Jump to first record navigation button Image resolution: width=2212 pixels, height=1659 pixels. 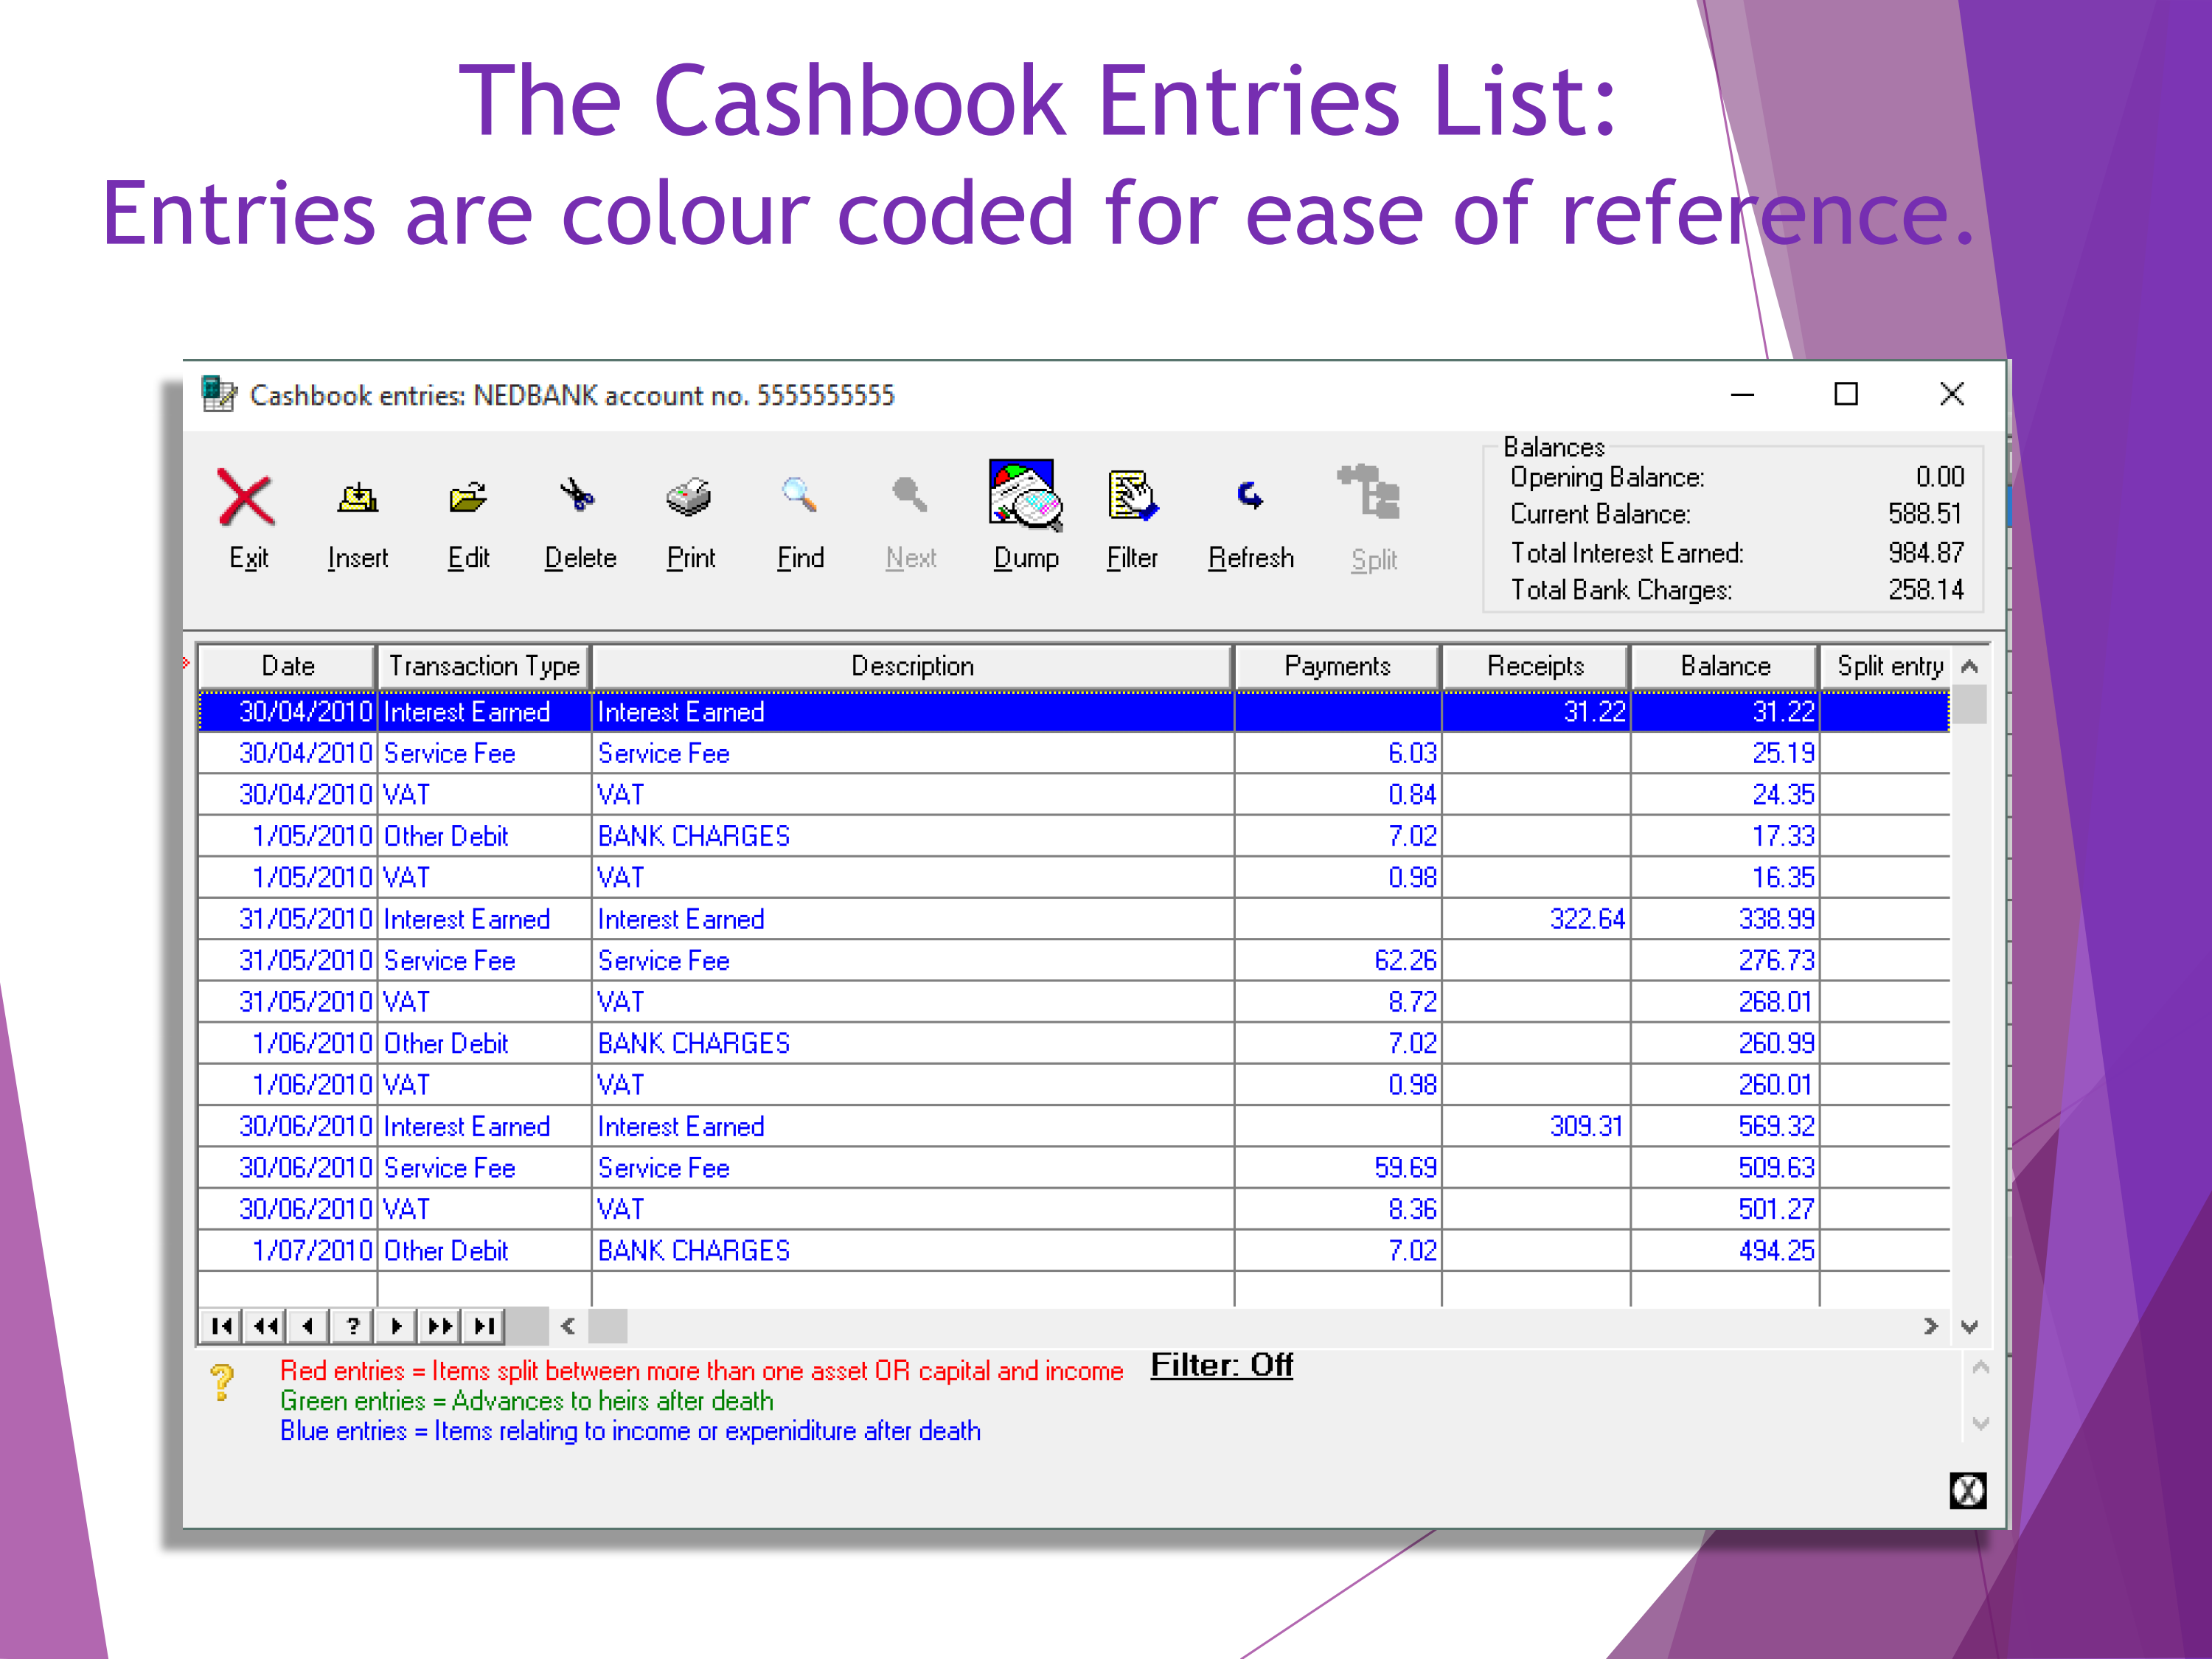222,1326
